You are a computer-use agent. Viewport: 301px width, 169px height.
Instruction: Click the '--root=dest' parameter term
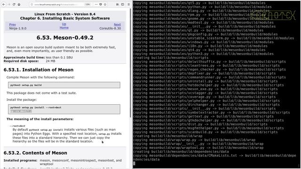click(x=17, y=126)
